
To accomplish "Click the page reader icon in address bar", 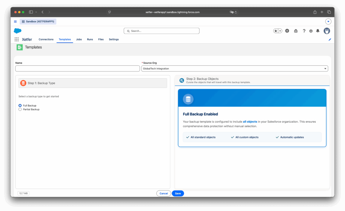I will click(109, 12).
